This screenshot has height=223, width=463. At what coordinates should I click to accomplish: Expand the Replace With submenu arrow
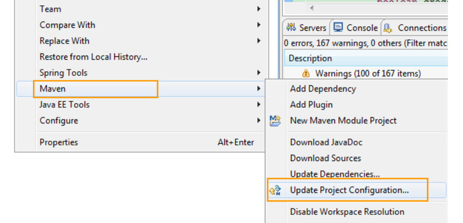pyautogui.click(x=258, y=41)
